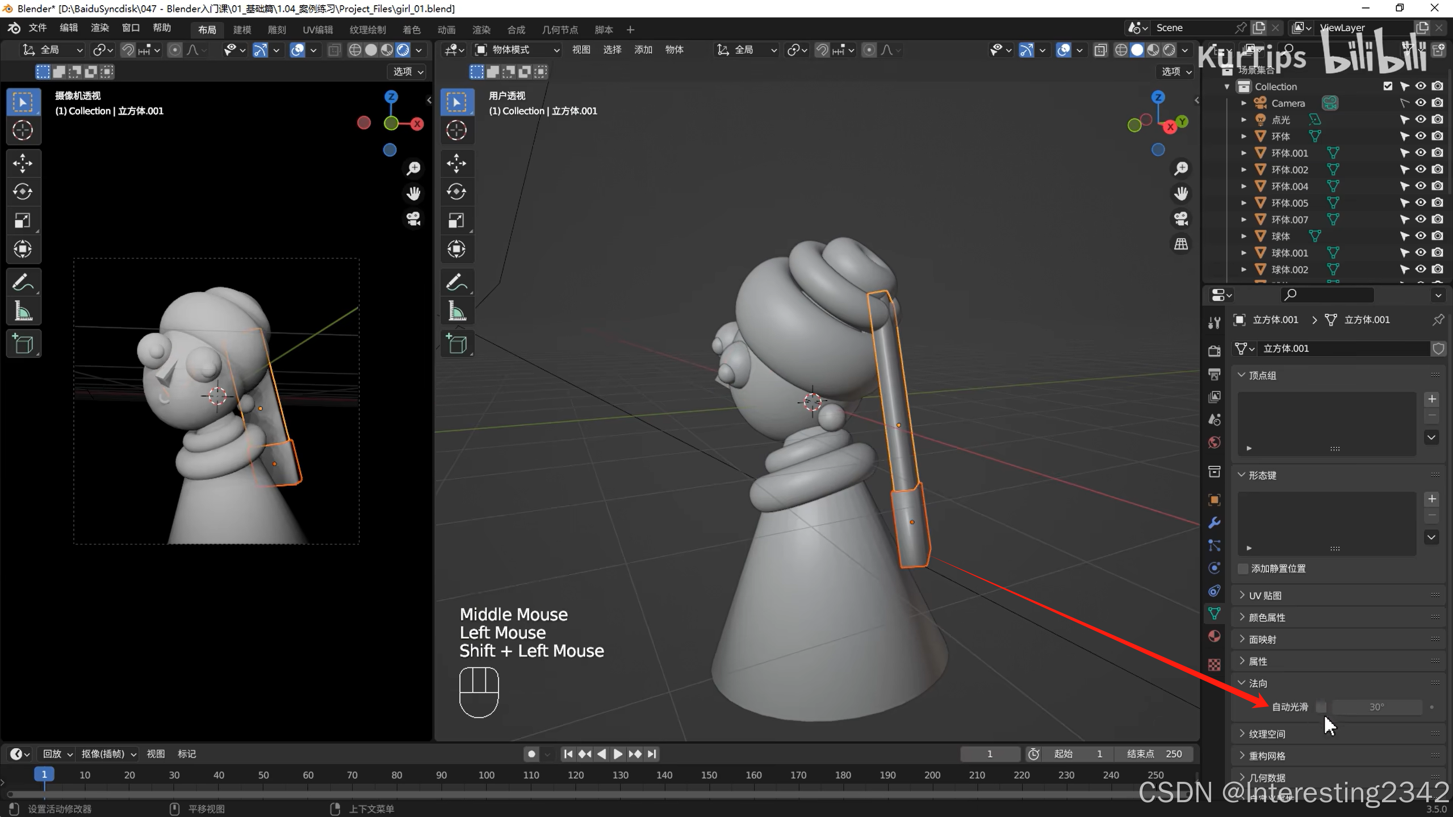Open the Modifier properties wrench tab
Image resolution: width=1453 pixels, height=817 pixels.
pyautogui.click(x=1214, y=523)
